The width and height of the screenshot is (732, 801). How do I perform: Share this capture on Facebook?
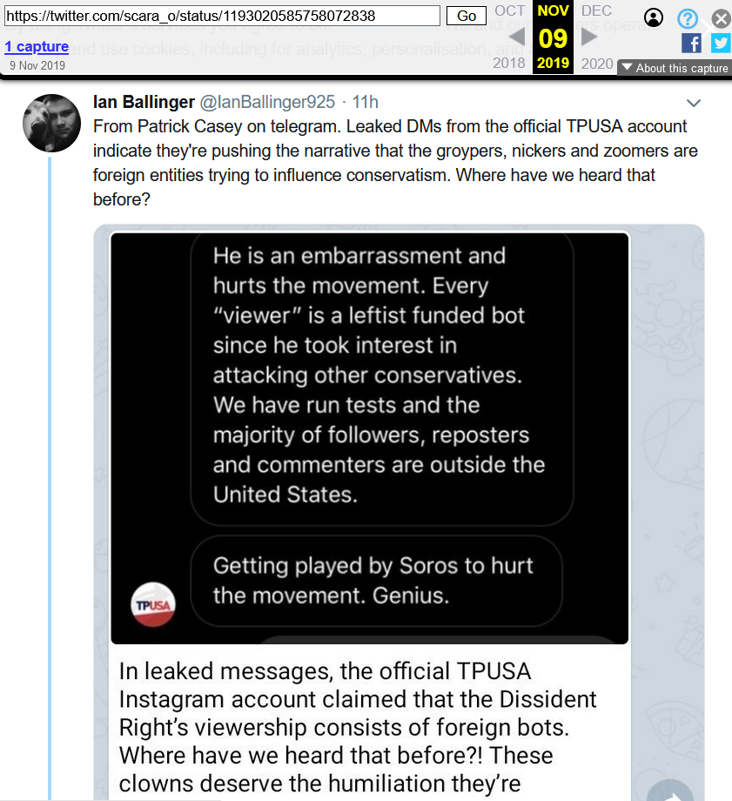coord(691,43)
